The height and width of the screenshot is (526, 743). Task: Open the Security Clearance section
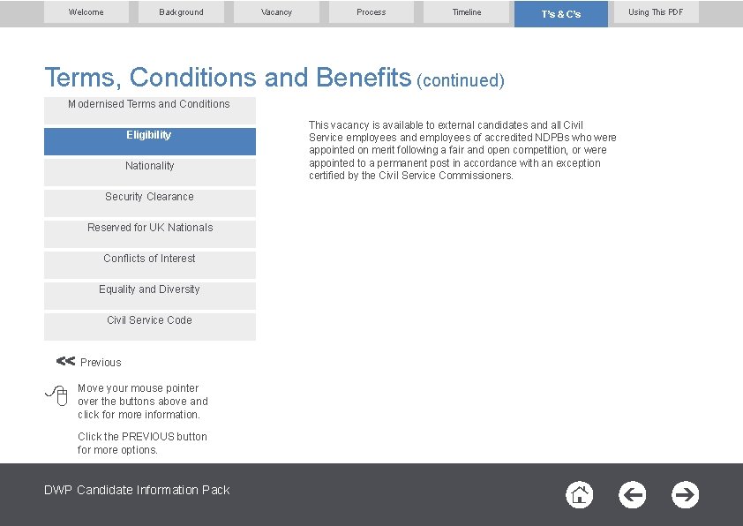[149, 203]
